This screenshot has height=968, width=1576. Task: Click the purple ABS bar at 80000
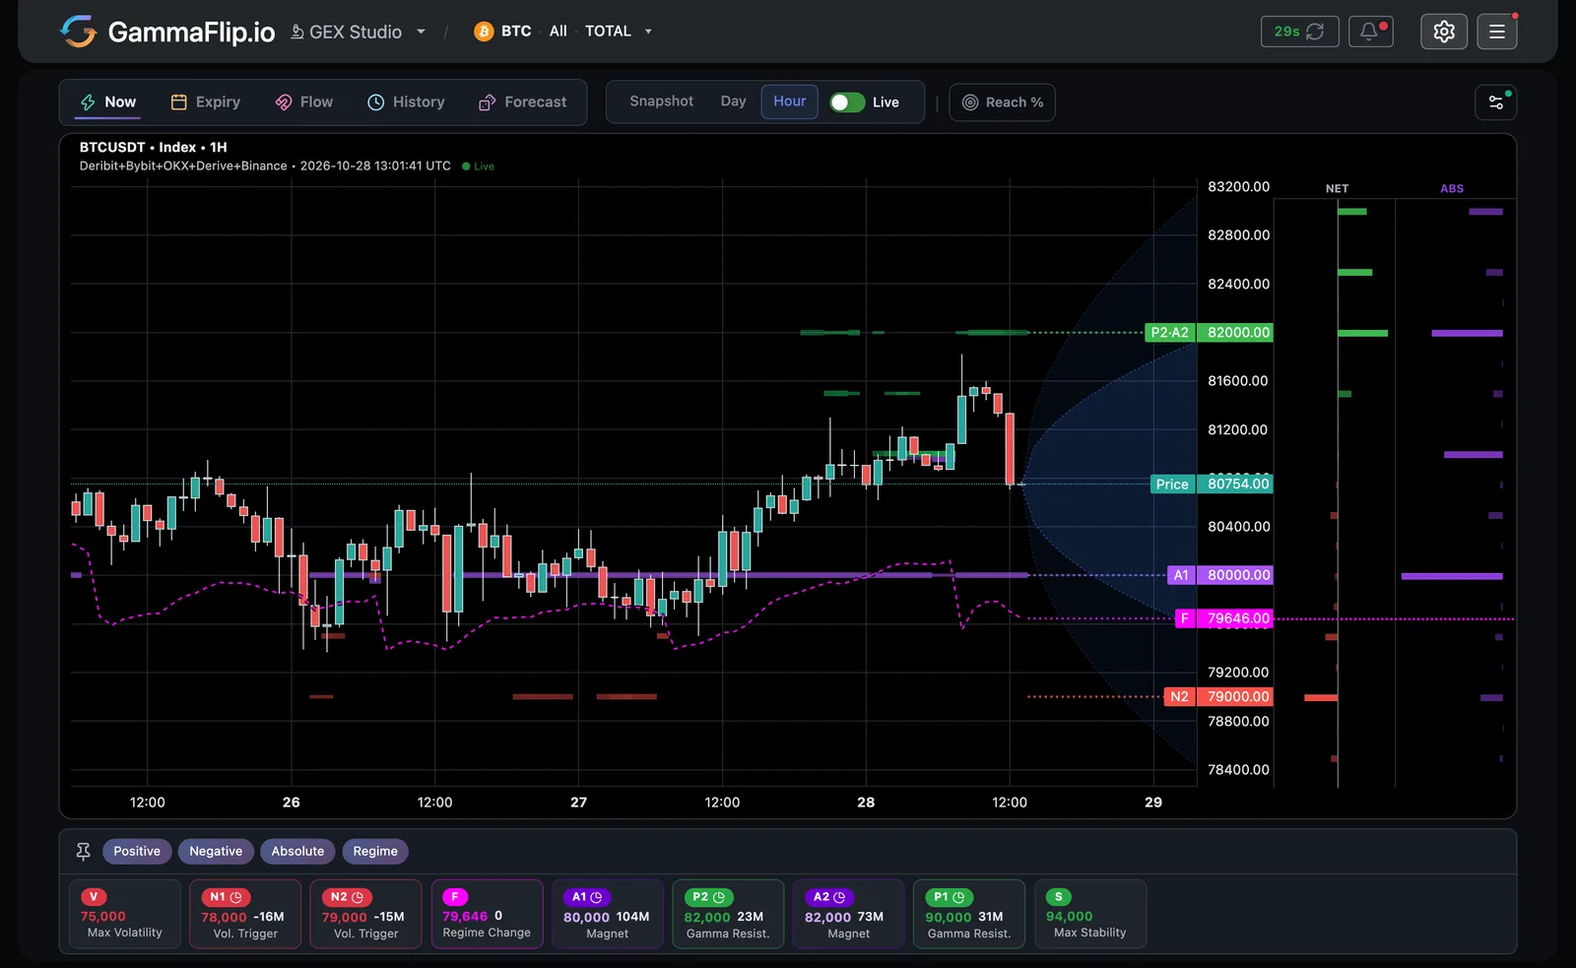click(1452, 576)
